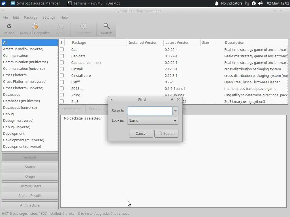290x217 pixels.
Task: Select Communication (multiverse) section
Action: 30,62
